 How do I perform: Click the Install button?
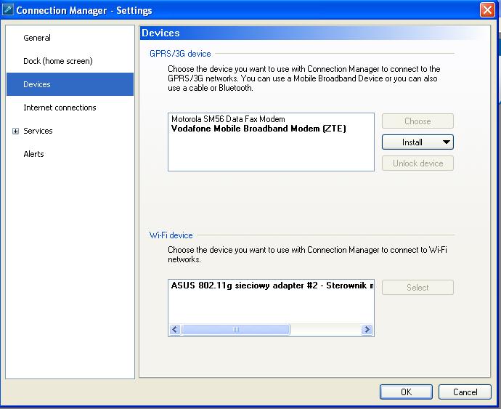pyautogui.click(x=412, y=142)
